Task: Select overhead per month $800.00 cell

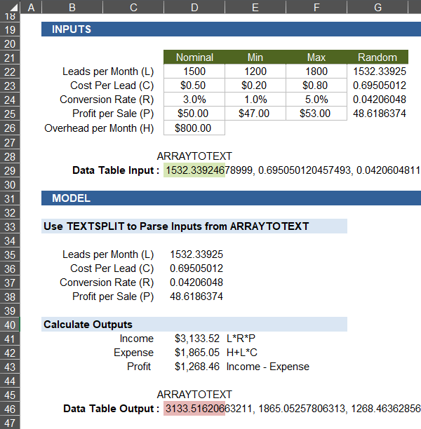Action: pyautogui.click(x=194, y=128)
